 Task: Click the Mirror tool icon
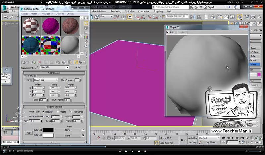[193, 17]
